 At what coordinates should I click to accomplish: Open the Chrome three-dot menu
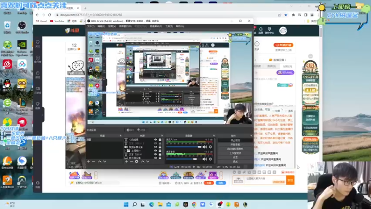coord(318,15)
